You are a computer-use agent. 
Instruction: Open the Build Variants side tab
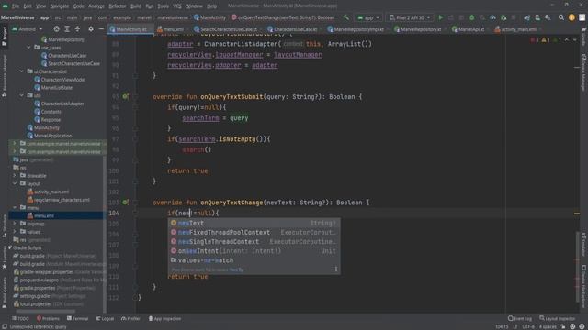[x=4, y=292]
